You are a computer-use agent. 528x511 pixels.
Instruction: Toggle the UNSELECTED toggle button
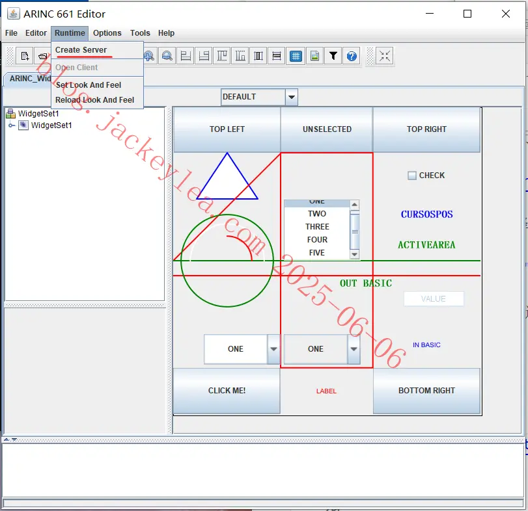[x=327, y=129]
